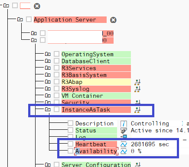Expand the VM Container folder node
This screenshot has width=189, height=167.
pyautogui.click(x=48, y=96)
